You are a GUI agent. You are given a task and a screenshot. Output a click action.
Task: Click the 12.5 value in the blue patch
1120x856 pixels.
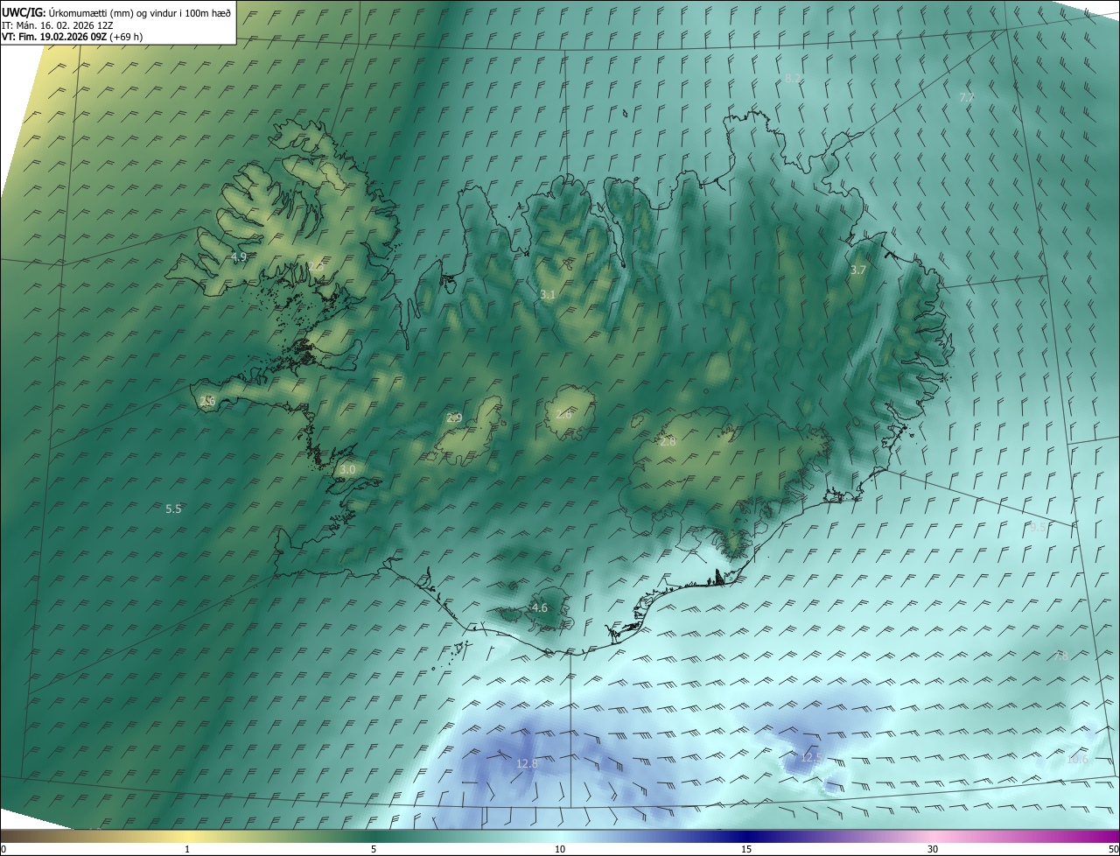tap(813, 757)
